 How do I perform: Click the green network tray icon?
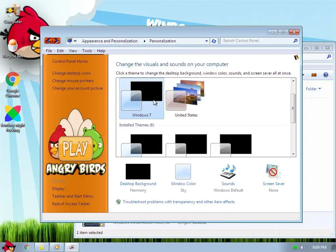(x=295, y=247)
